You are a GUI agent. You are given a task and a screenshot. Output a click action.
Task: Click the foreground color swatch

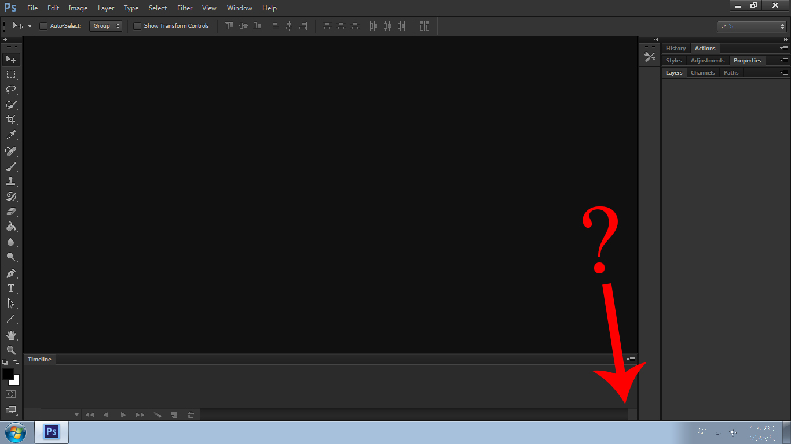tap(8, 374)
